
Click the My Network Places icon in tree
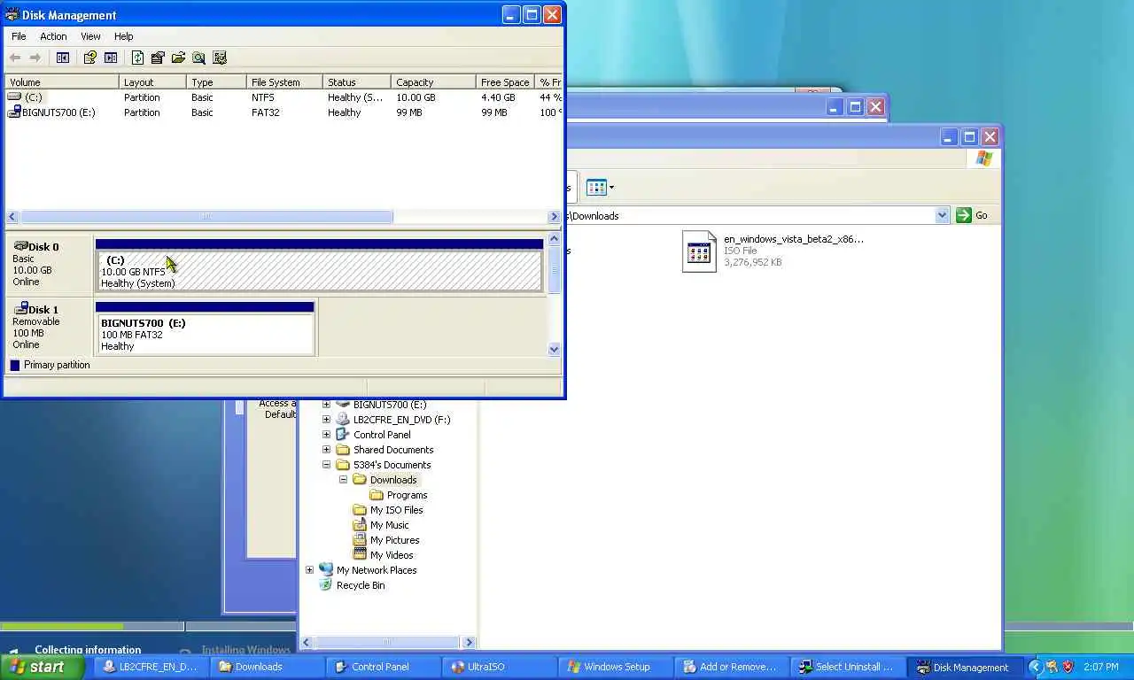[326, 570]
